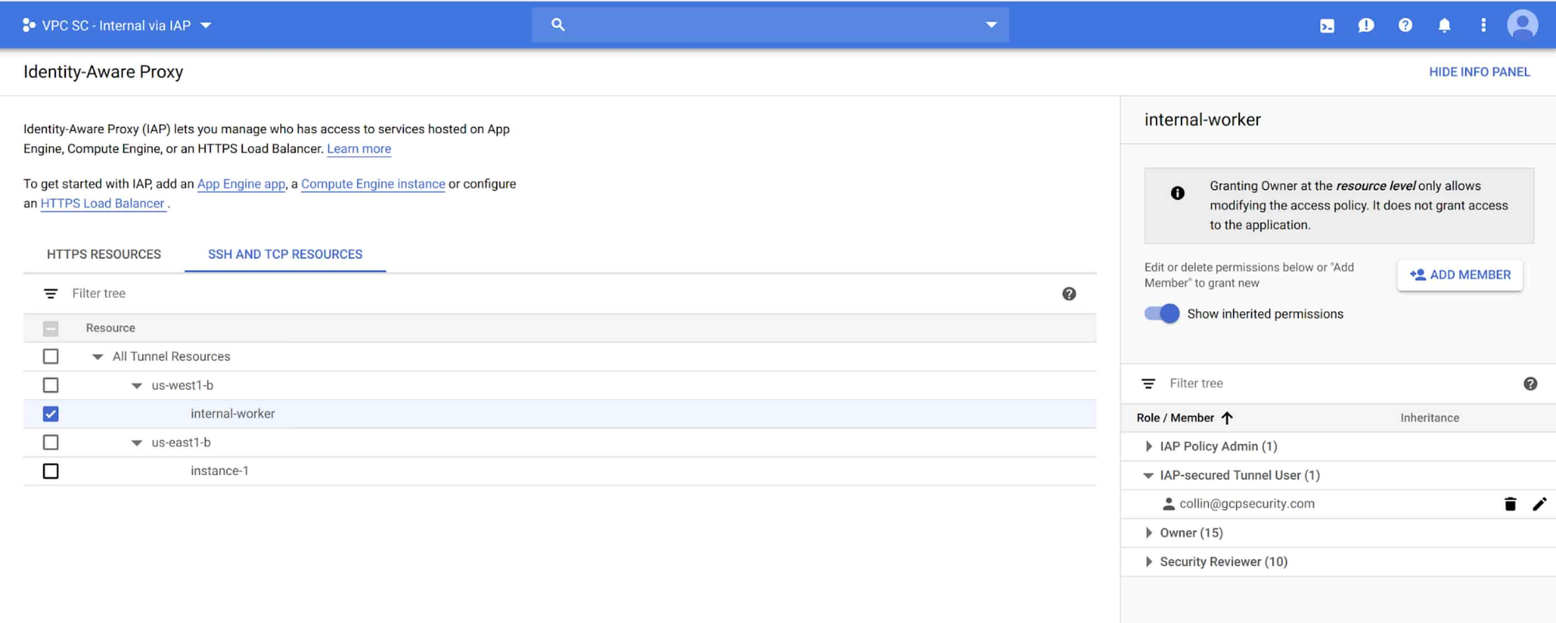Open Compute Engine instance link
The height and width of the screenshot is (623, 1556).
pos(373,184)
